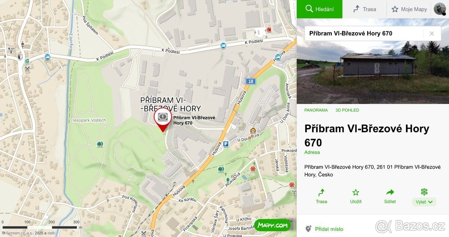The height and width of the screenshot is (237, 449).
Task: Select the tree icon in lesopark Vojtěch
Action: 100,144
